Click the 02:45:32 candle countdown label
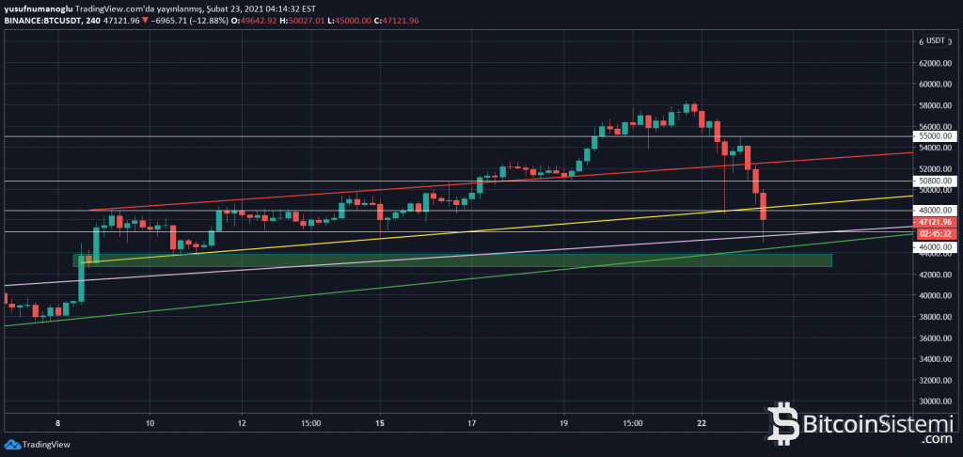Image resolution: width=963 pixels, height=457 pixels. 936,234
